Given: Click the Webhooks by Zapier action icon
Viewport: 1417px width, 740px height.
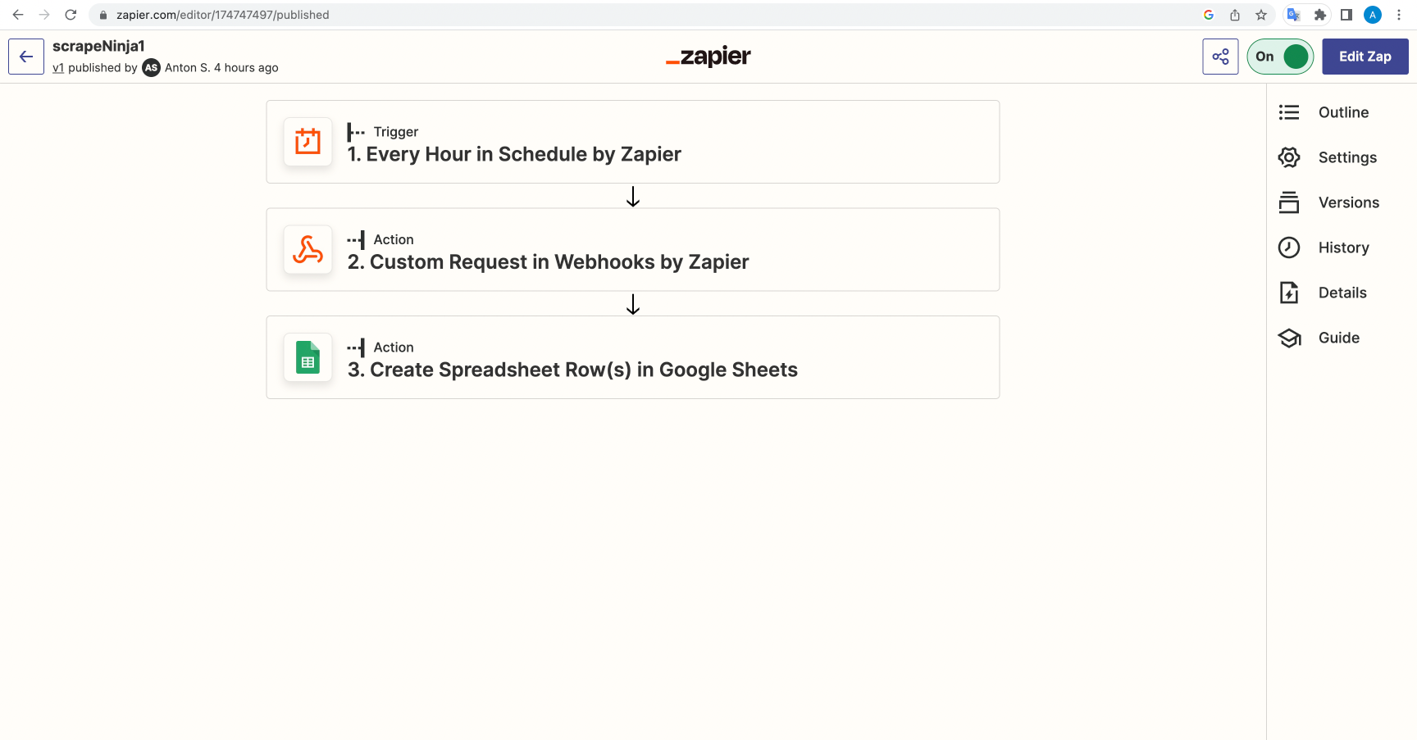Looking at the screenshot, I should pyautogui.click(x=307, y=249).
